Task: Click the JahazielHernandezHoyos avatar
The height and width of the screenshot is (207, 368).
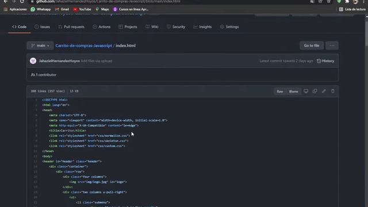Action: tap(33, 61)
